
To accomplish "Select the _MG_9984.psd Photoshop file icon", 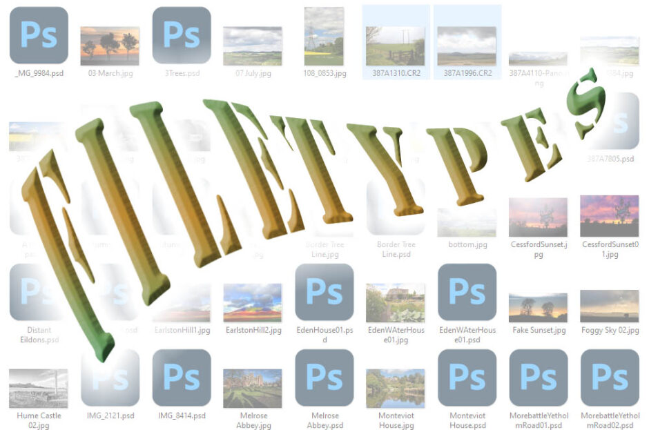I will tap(39, 35).
